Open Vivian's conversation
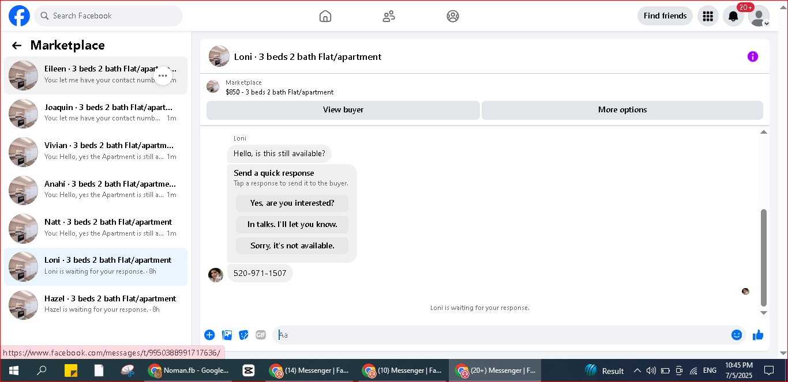 coord(96,152)
